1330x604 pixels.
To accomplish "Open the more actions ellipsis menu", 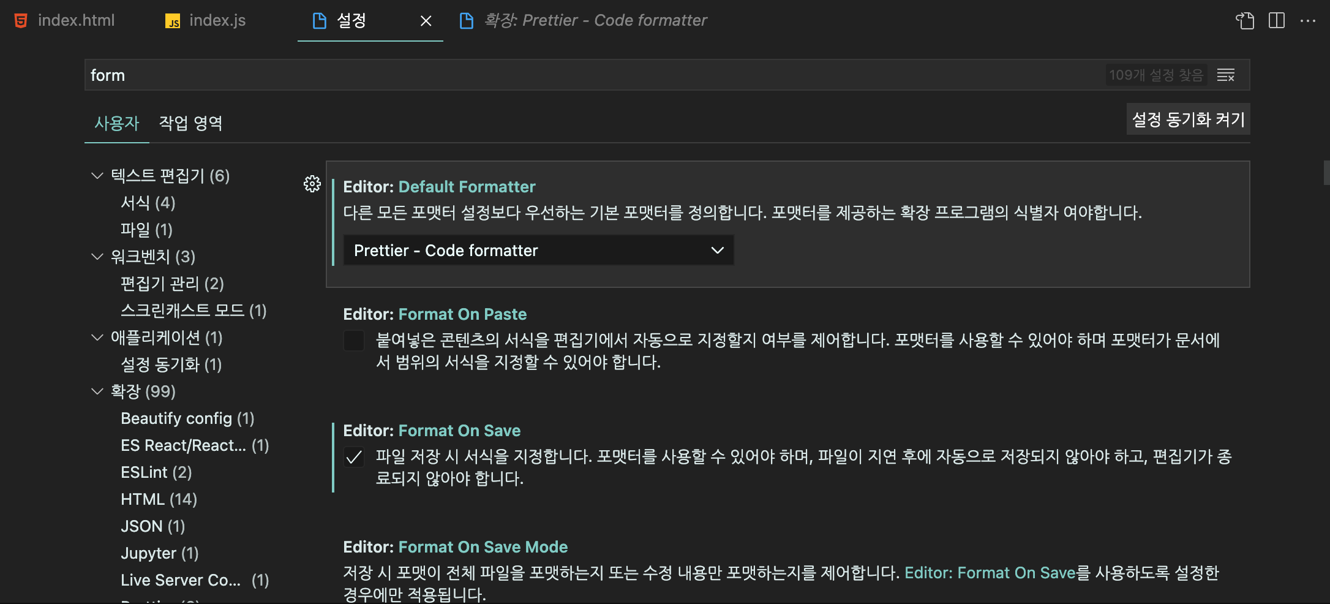I will [x=1307, y=21].
